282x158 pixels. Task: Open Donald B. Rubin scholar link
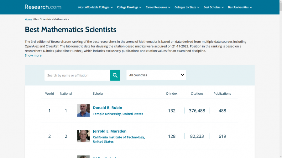tap(107, 108)
